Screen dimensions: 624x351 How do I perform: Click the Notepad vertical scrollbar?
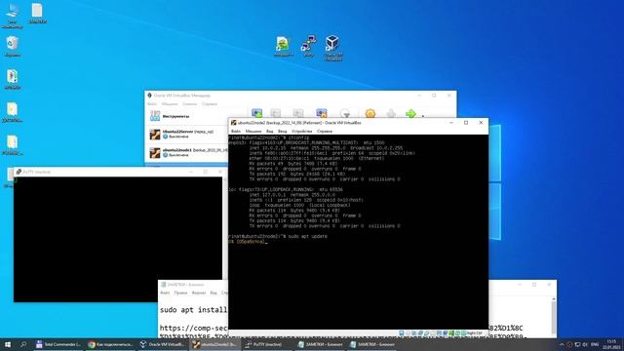point(554,317)
